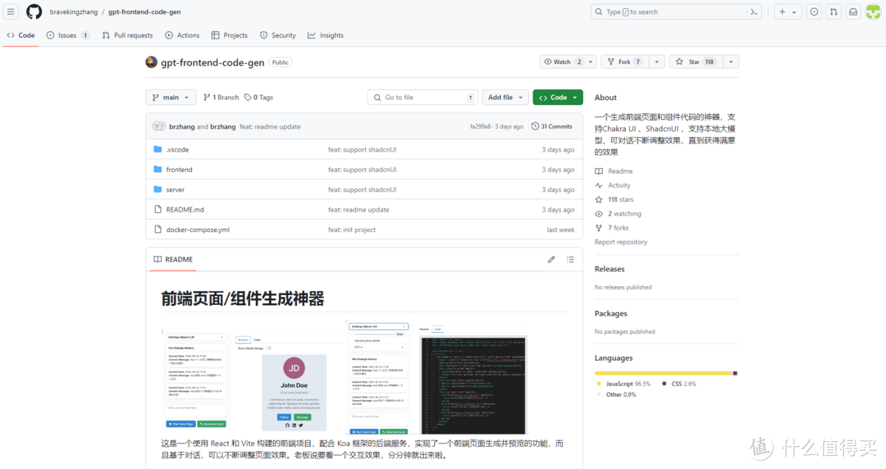Viewport: 886px width, 469px height.
Task: Click the fork icon beside 7 forks
Action: [599, 228]
